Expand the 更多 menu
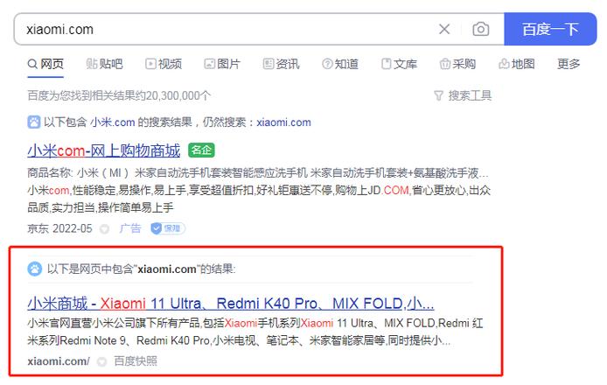 tap(569, 64)
